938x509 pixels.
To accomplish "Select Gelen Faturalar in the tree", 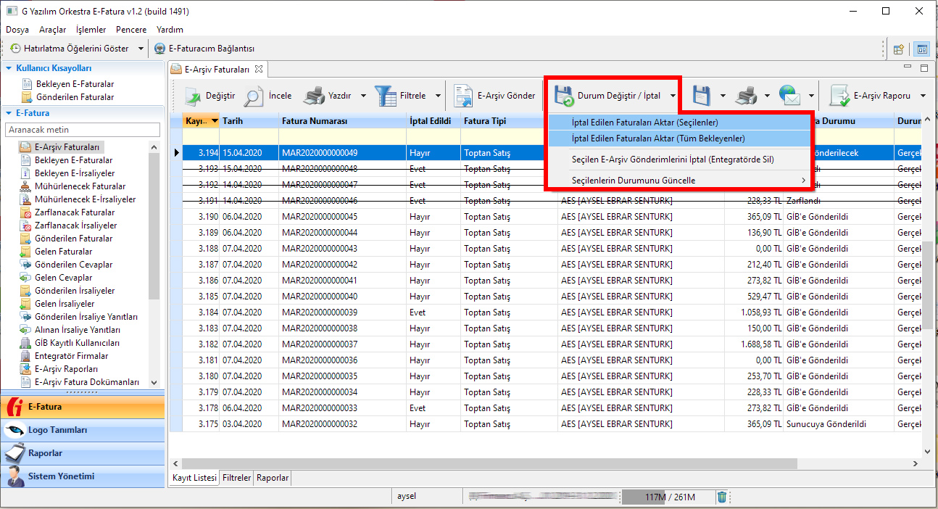I will (x=63, y=252).
